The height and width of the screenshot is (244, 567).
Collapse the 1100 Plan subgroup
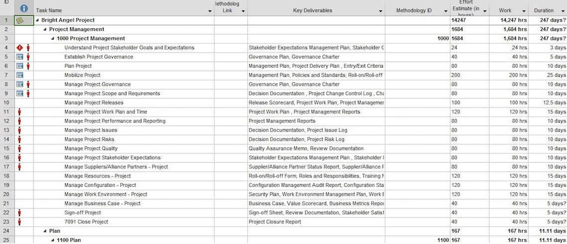53,241
